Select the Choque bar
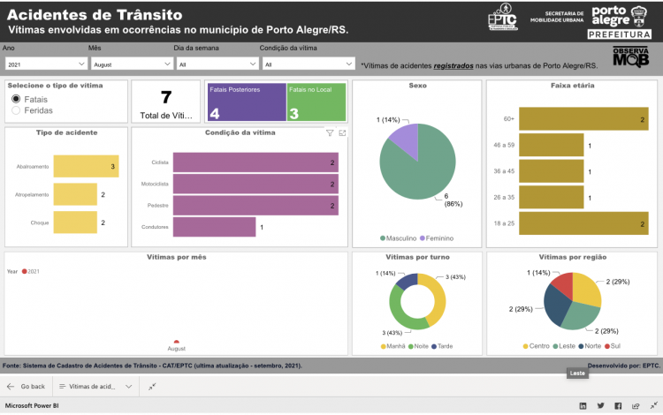The width and height of the screenshot is (663, 415). coord(75,222)
